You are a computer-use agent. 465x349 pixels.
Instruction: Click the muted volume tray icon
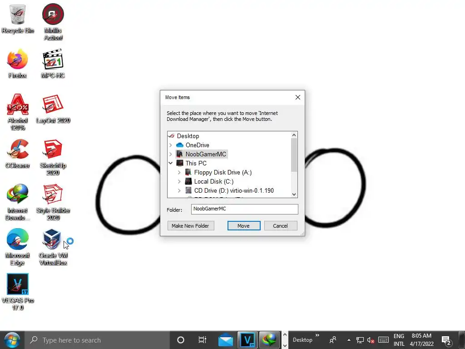(371, 340)
